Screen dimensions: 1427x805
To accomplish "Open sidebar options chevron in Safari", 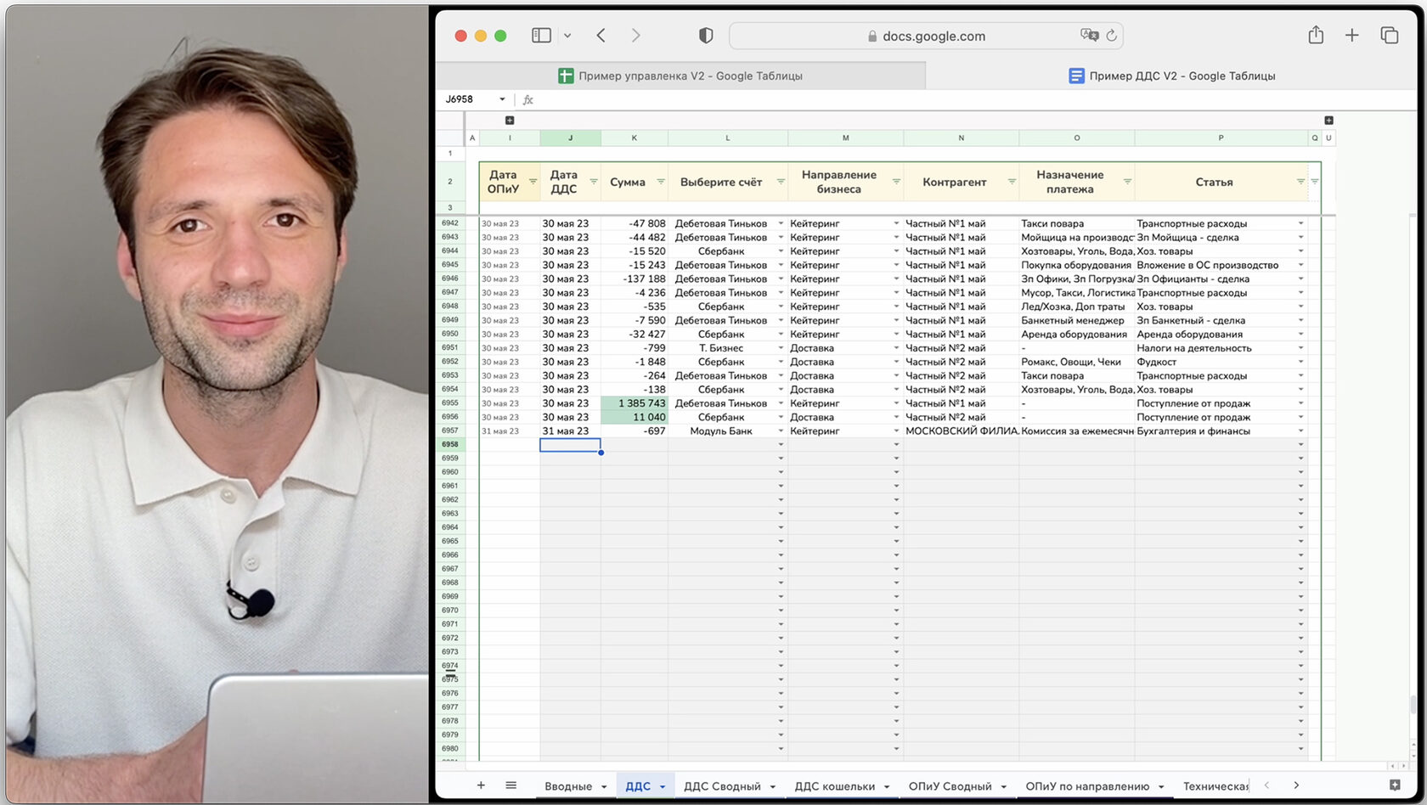I will 567,36.
